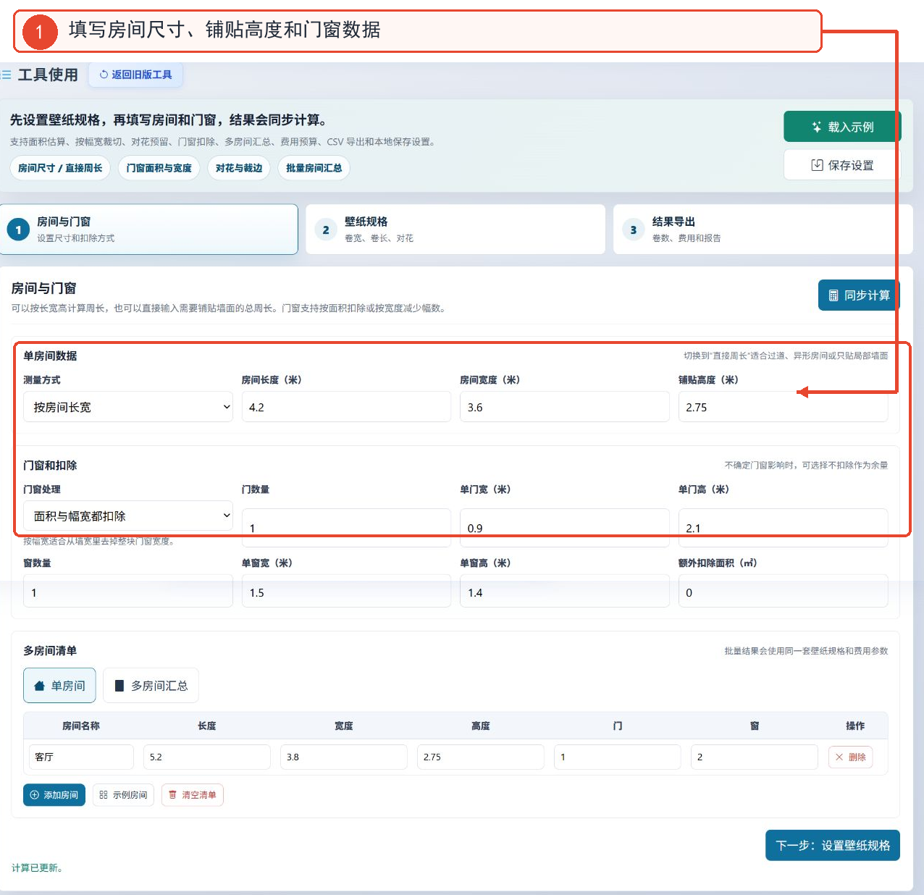Click the 对花与裁边 tag
924x895 pixels.
coord(239,168)
